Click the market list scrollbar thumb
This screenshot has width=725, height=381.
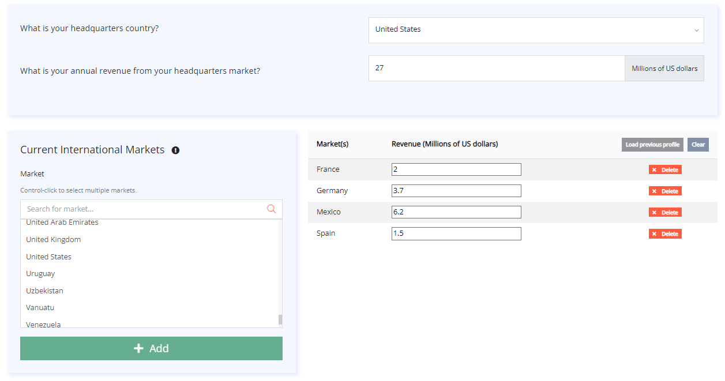pos(280,320)
